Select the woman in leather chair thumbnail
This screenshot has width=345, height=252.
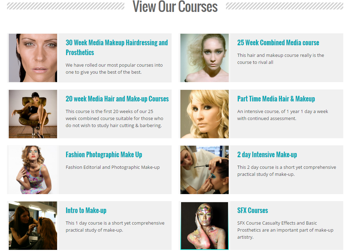point(33,114)
